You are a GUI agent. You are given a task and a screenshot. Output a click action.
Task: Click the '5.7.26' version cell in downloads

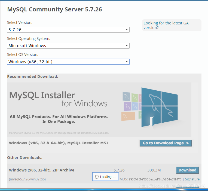(119, 170)
